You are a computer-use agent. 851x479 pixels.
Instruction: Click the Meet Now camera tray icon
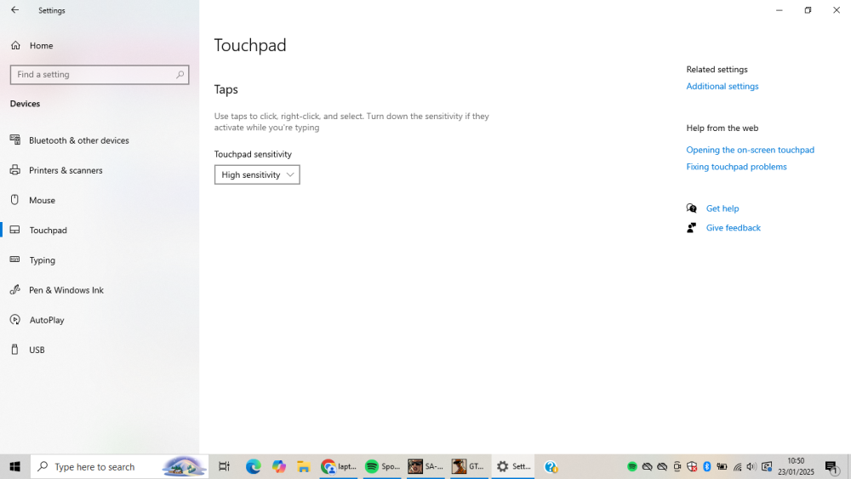677,466
